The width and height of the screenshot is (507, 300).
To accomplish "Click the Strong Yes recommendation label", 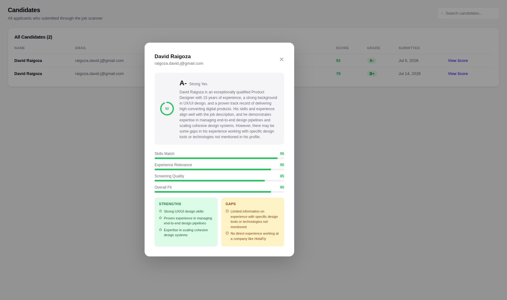I will pos(198,84).
